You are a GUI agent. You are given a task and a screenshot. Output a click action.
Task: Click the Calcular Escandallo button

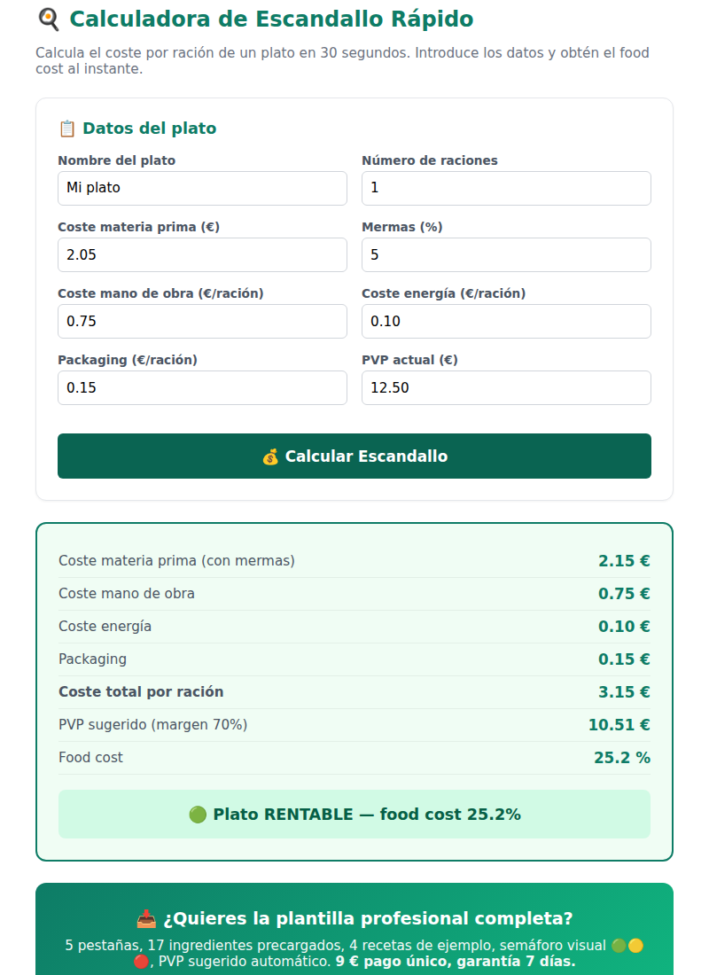[354, 456]
